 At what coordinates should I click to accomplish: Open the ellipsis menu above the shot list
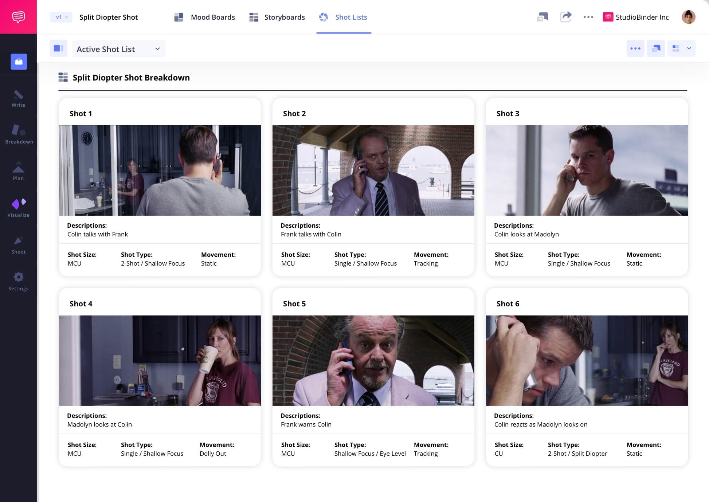635,48
